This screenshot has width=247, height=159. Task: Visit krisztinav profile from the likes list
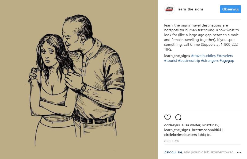tap(210, 125)
